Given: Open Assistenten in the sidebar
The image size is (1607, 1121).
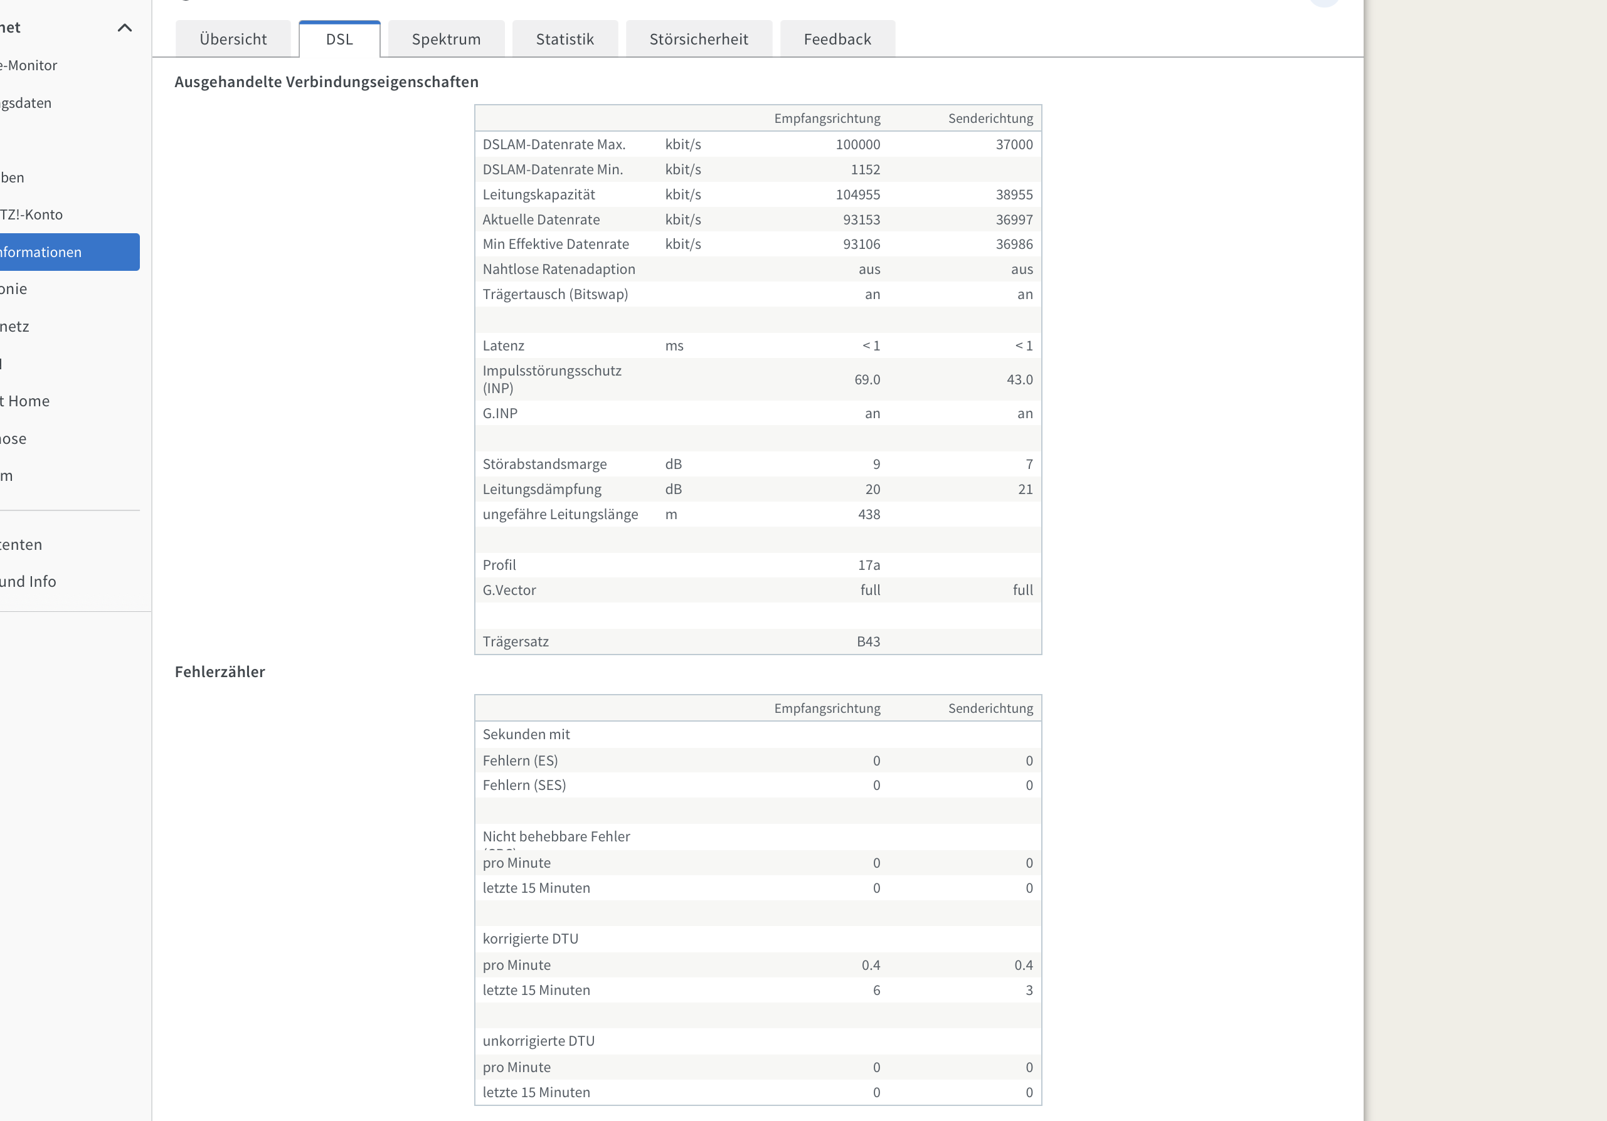Looking at the screenshot, I should click(x=22, y=544).
